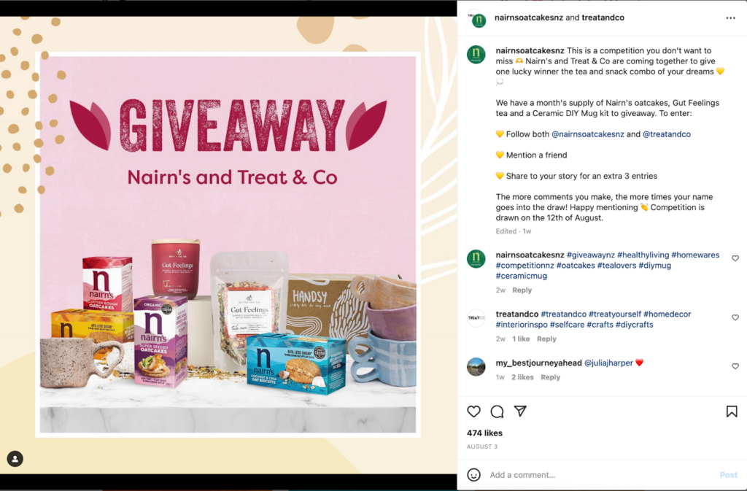Click Reply under treatandco comment

coord(546,339)
